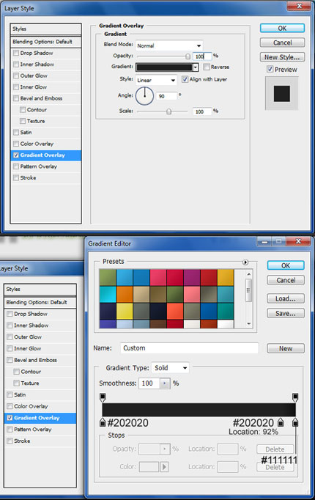Enable Stroke in top Layer Style dialog

tap(16, 177)
